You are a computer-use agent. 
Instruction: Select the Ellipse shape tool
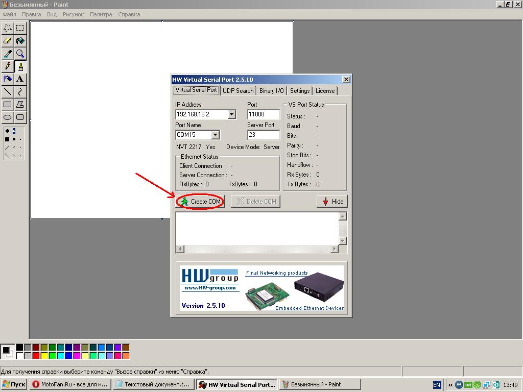click(7, 117)
